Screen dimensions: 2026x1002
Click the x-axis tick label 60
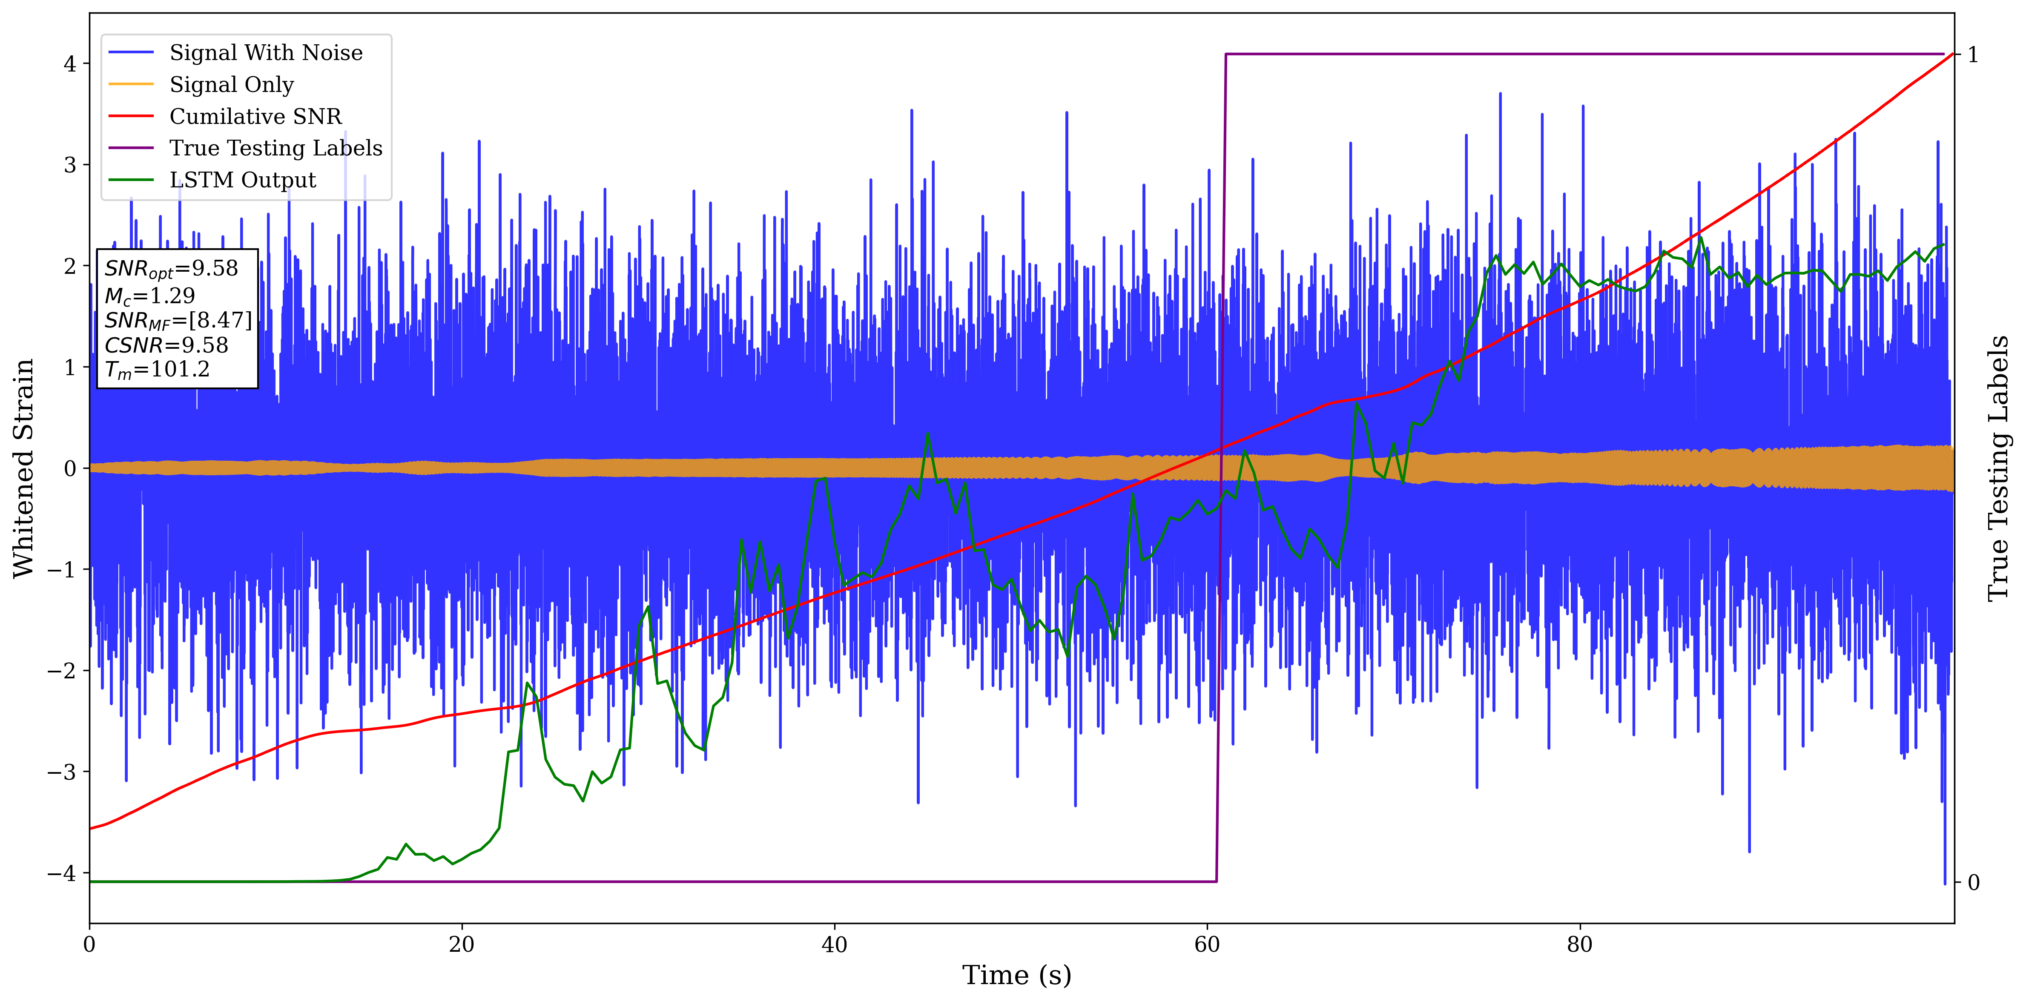1206,944
